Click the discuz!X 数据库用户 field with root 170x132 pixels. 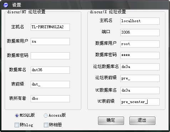click(140, 44)
